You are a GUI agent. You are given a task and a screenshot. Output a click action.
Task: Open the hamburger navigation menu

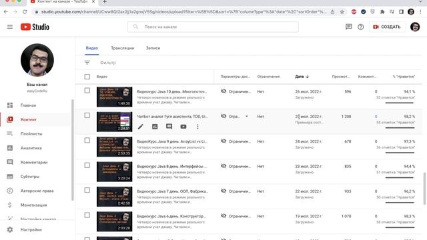[10, 27]
